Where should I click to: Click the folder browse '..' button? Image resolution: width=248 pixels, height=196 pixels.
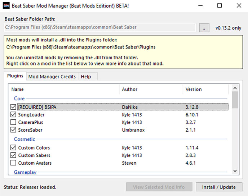(x=204, y=28)
